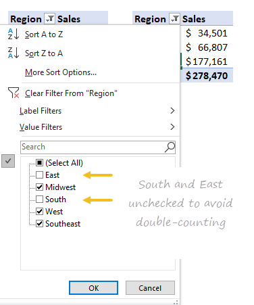The height and width of the screenshot is (305, 254).
Task: Check the South checkbox
Action: click(40, 200)
